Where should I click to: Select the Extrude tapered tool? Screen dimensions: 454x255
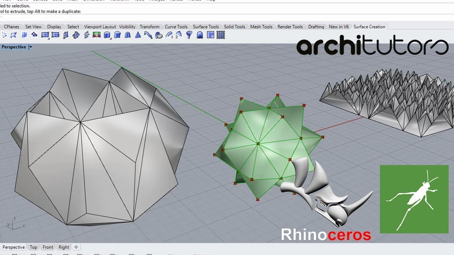pyautogui.click(x=127, y=35)
